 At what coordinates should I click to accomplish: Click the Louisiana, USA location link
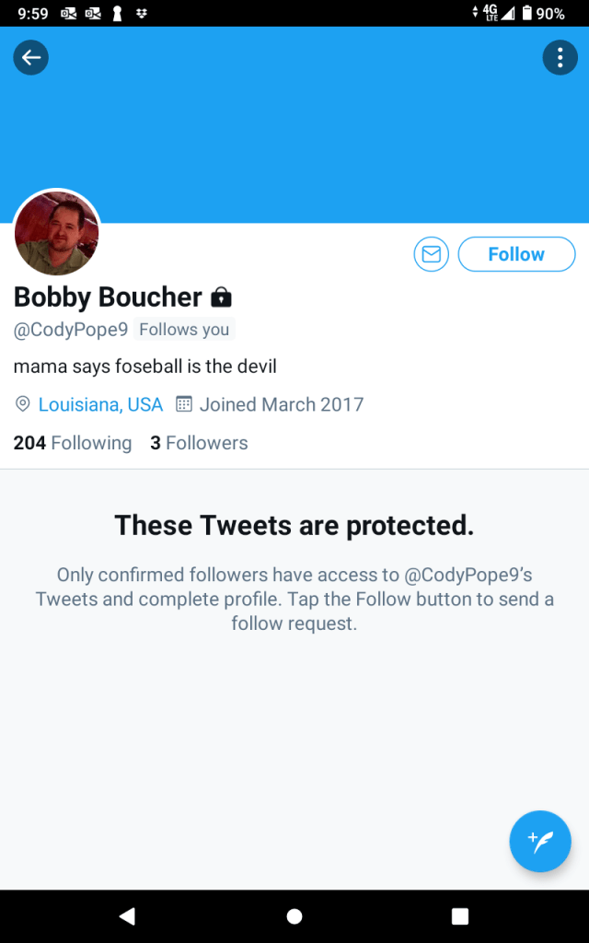pos(100,404)
